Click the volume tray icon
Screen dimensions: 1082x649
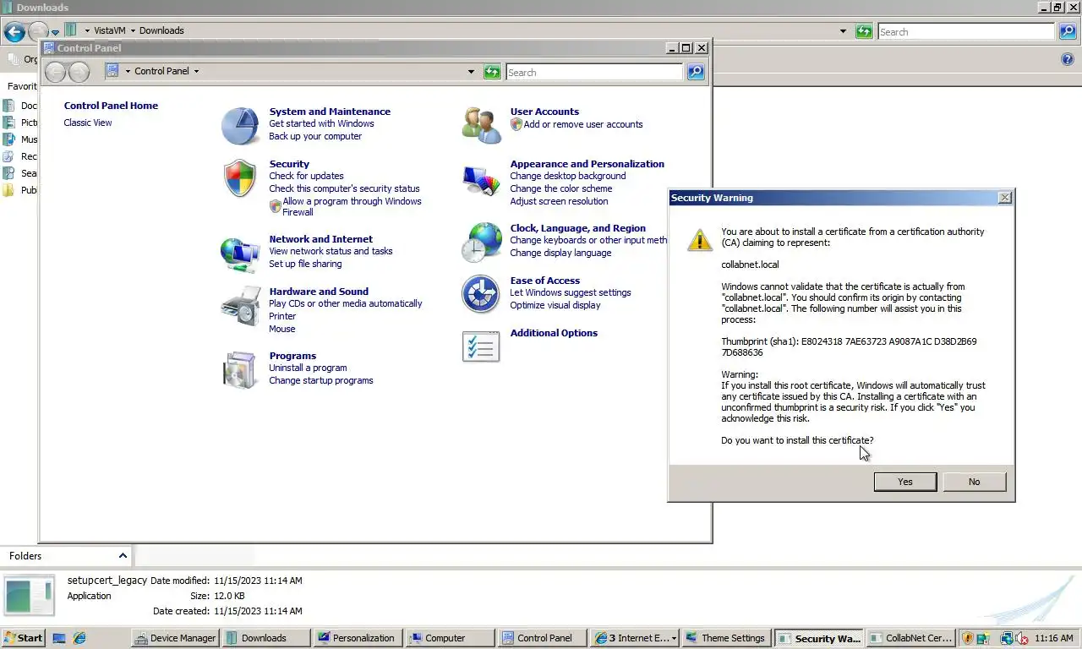tap(1021, 638)
